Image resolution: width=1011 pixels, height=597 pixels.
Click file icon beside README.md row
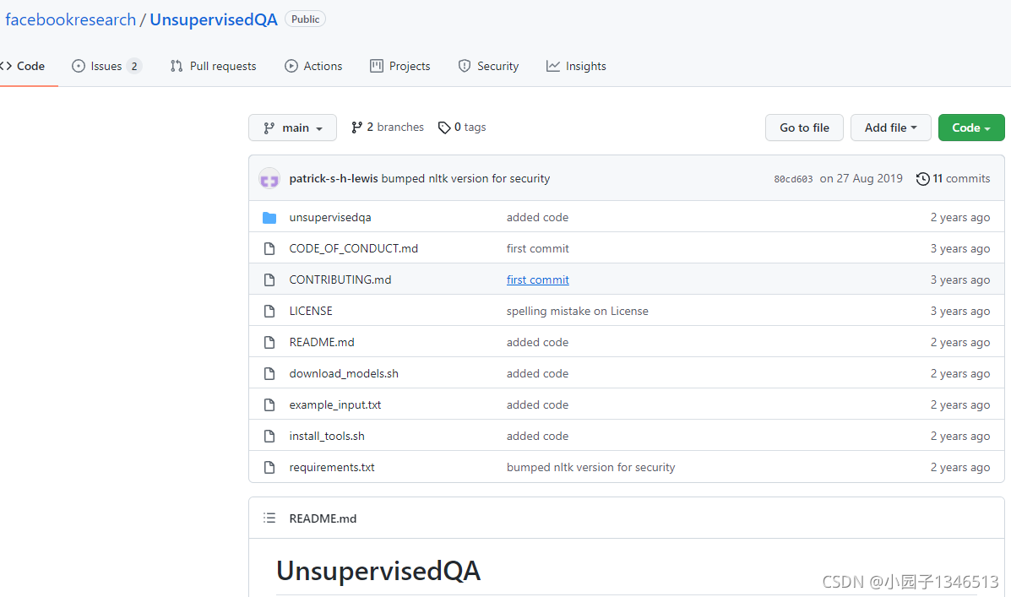click(x=269, y=342)
